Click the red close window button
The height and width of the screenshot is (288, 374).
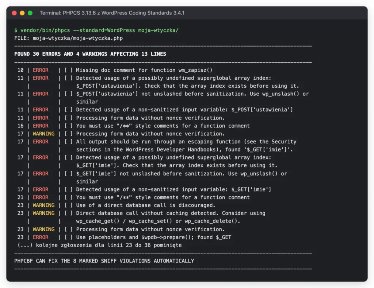point(14,13)
